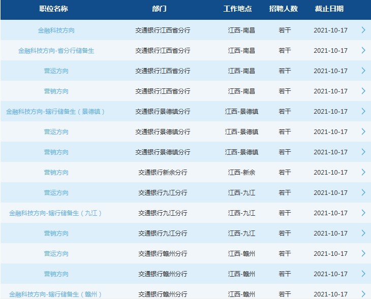Click the chevron for 营运方向 at 交通银行赣州分行

(363, 253)
